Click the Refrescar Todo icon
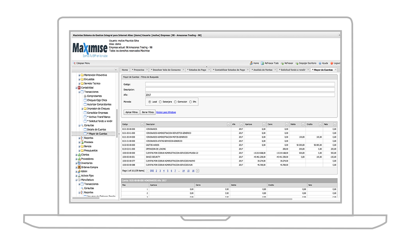Screen dimensions: 413x247 (263, 63)
